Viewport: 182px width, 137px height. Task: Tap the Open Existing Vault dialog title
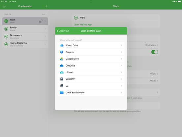coord(91,31)
